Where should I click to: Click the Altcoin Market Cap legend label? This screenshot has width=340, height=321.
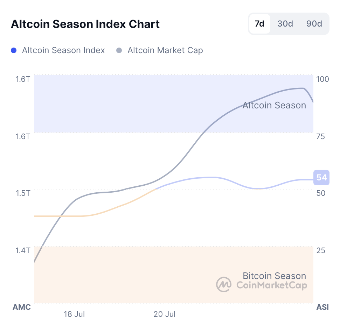tap(165, 50)
